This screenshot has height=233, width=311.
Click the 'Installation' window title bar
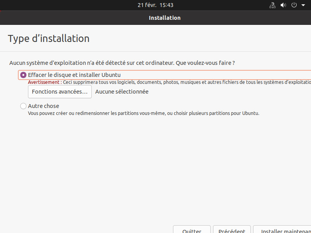(164, 18)
